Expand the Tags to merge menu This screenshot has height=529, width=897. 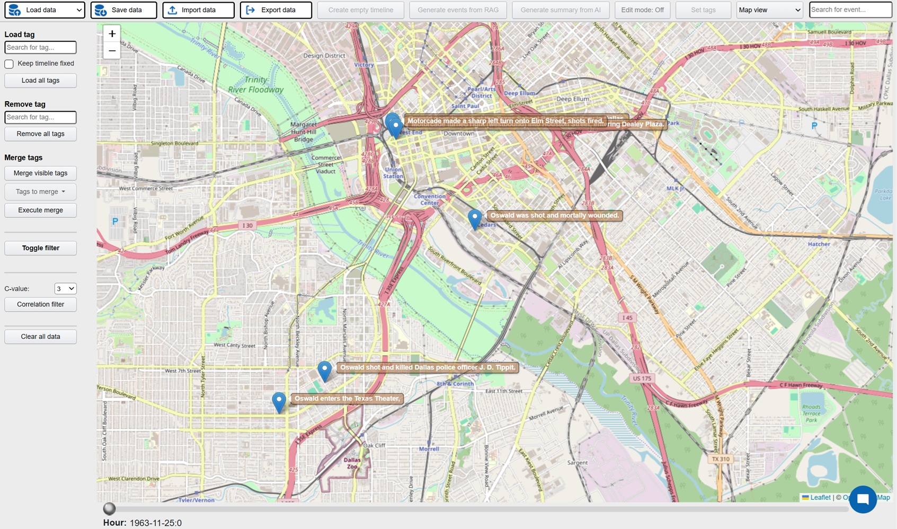[40, 191]
